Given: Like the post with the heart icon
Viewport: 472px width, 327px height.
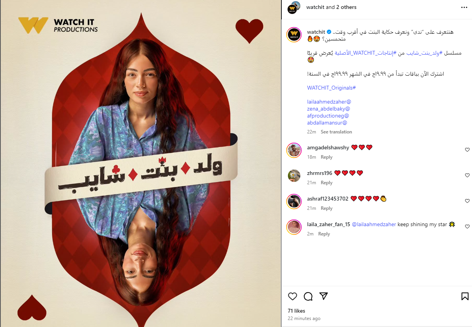Looking at the screenshot, I should (293, 296).
